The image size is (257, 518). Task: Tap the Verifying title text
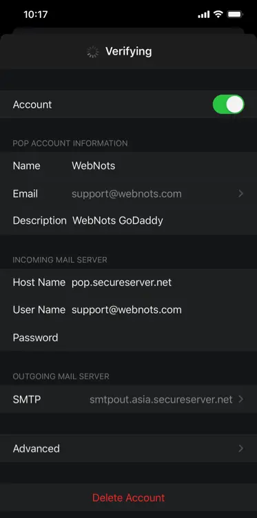(128, 52)
